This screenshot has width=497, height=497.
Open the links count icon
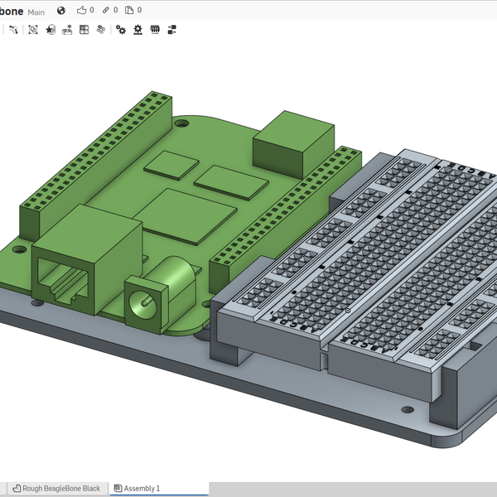105,11
